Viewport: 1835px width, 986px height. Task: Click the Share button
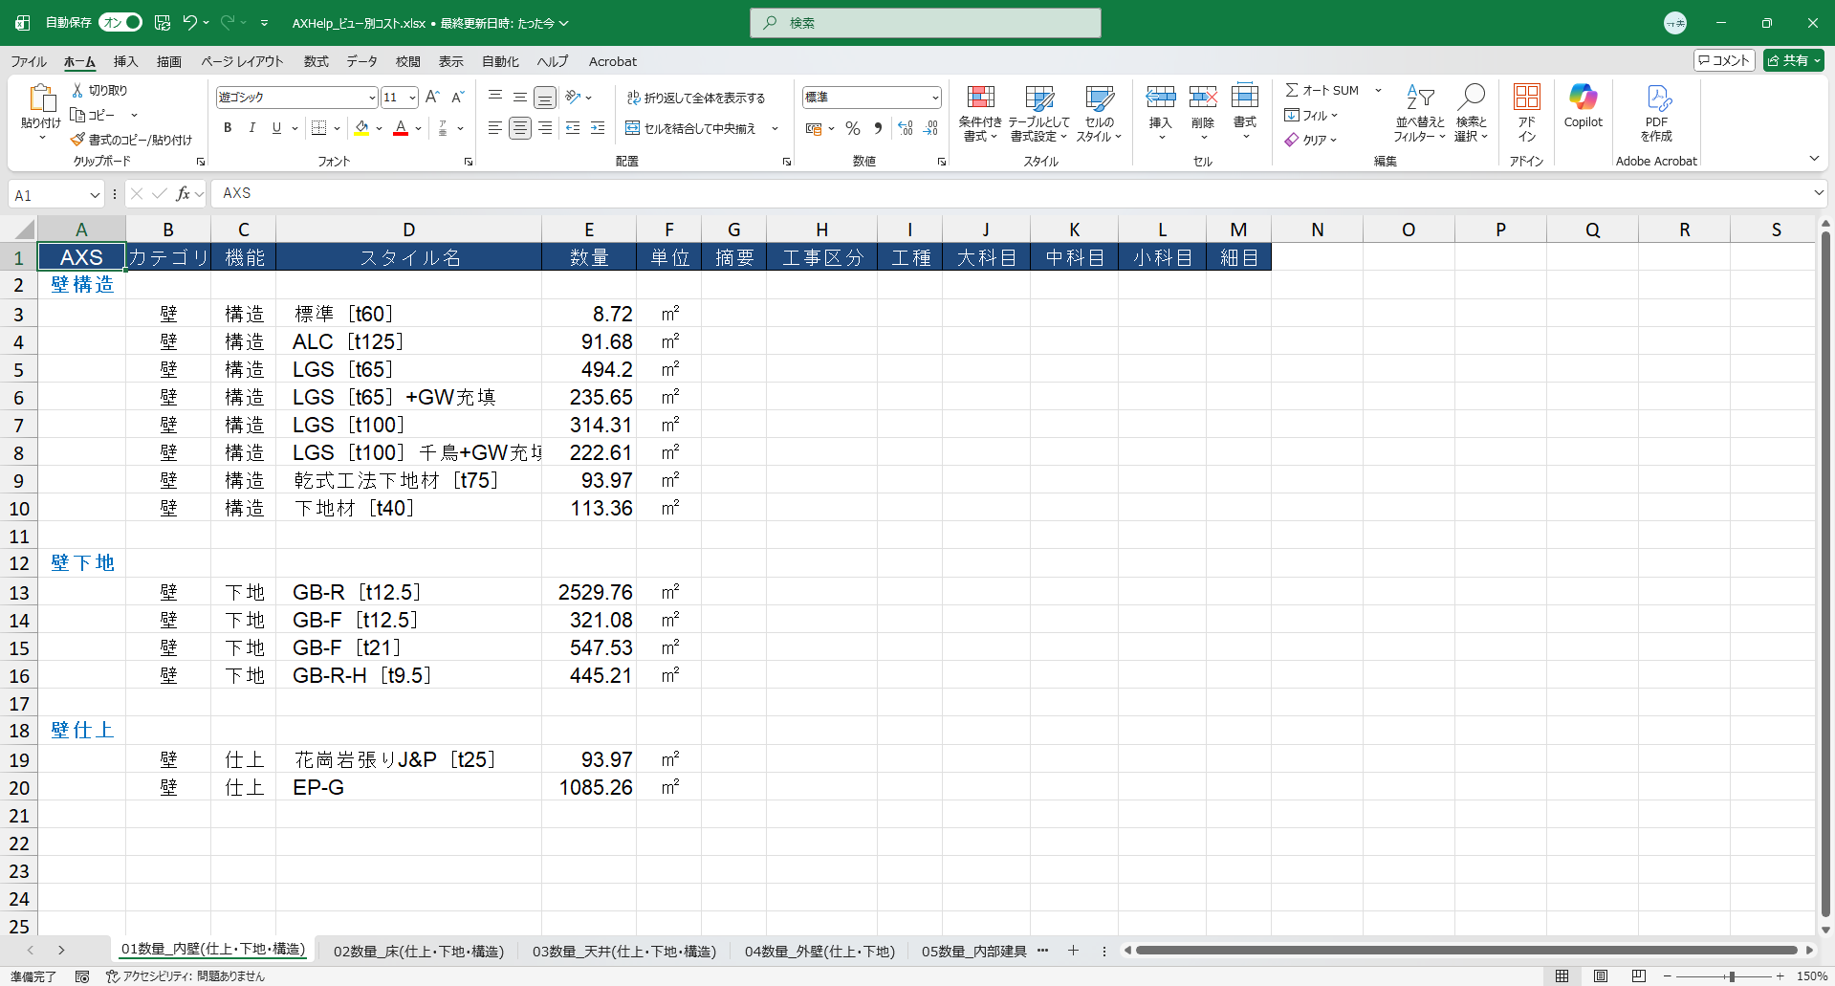click(1793, 60)
